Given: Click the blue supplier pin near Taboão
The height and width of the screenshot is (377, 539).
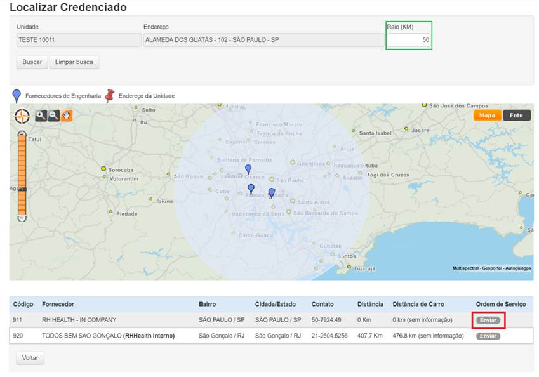Looking at the screenshot, I should tap(251, 189).
